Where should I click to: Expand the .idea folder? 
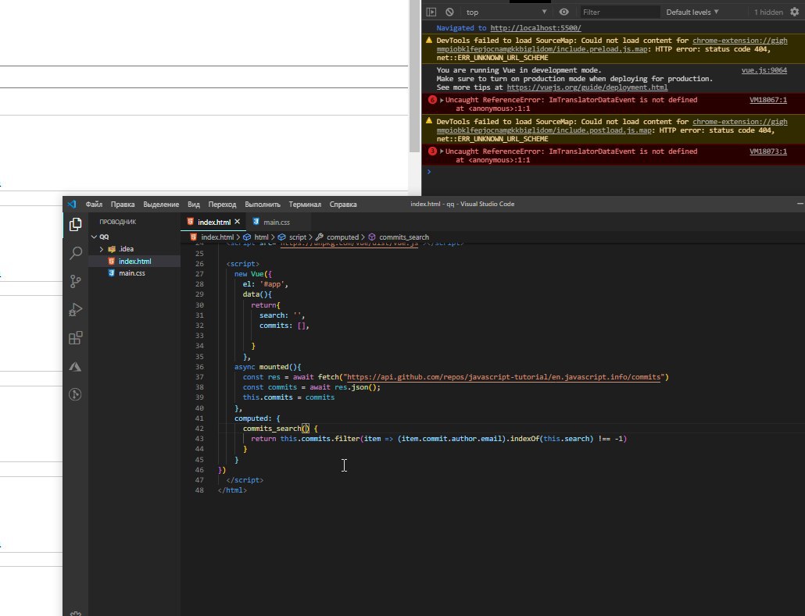coord(101,249)
